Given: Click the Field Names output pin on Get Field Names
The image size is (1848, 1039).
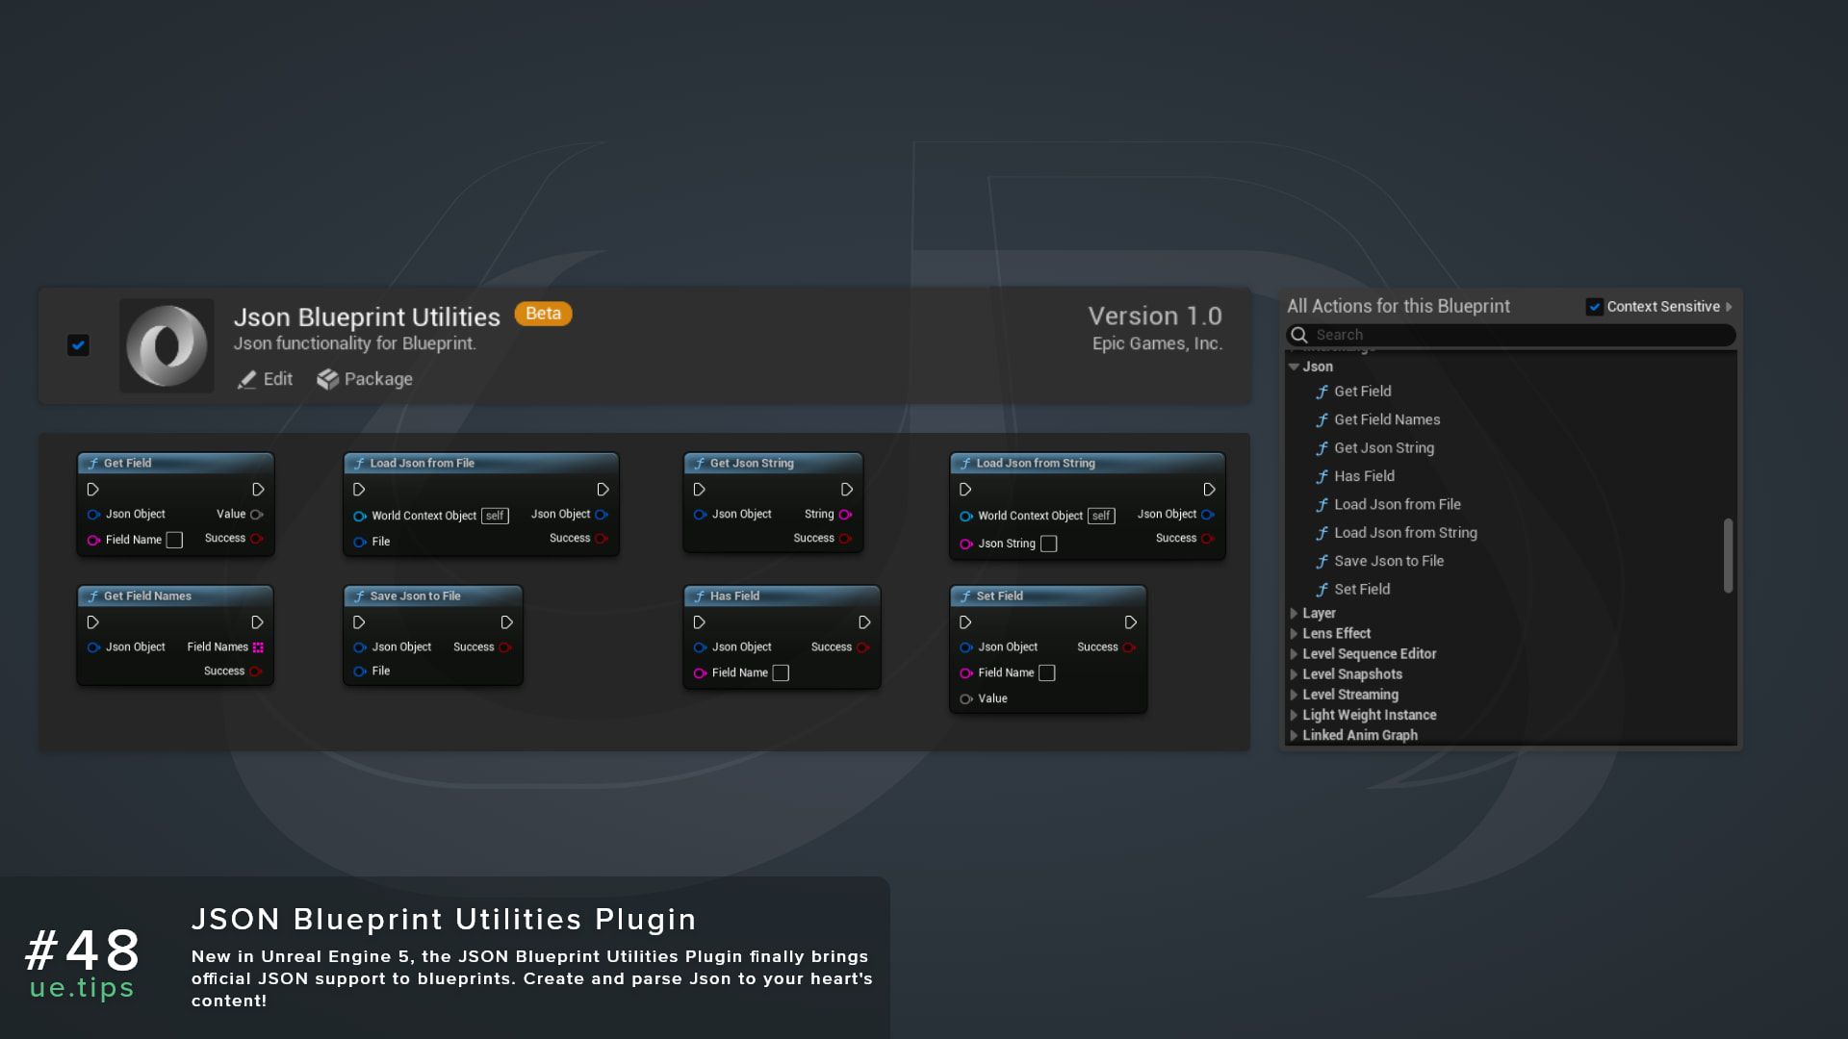Looking at the screenshot, I should pos(256,646).
